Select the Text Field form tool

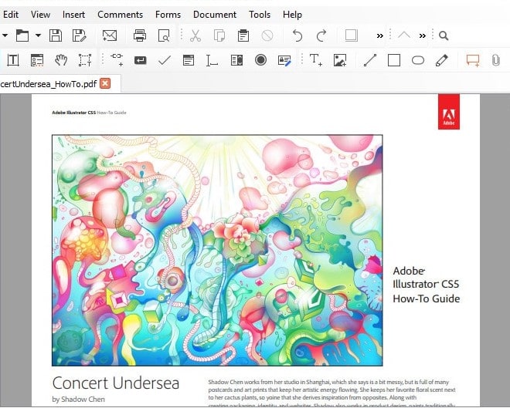pyautogui.click(x=212, y=60)
